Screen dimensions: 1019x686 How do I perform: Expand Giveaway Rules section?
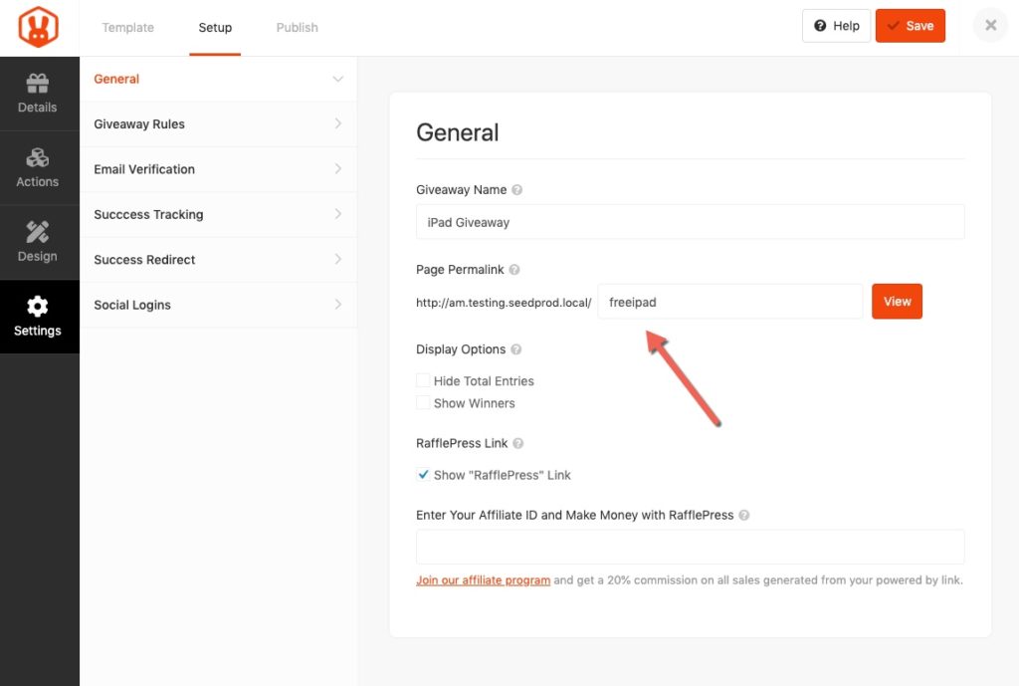click(x=218, y=124)
